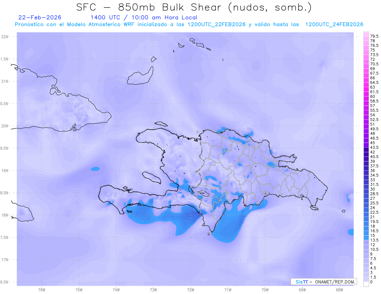Pick the white swatch at the color bar bottom
381x294 pixels.
(366, 284)
